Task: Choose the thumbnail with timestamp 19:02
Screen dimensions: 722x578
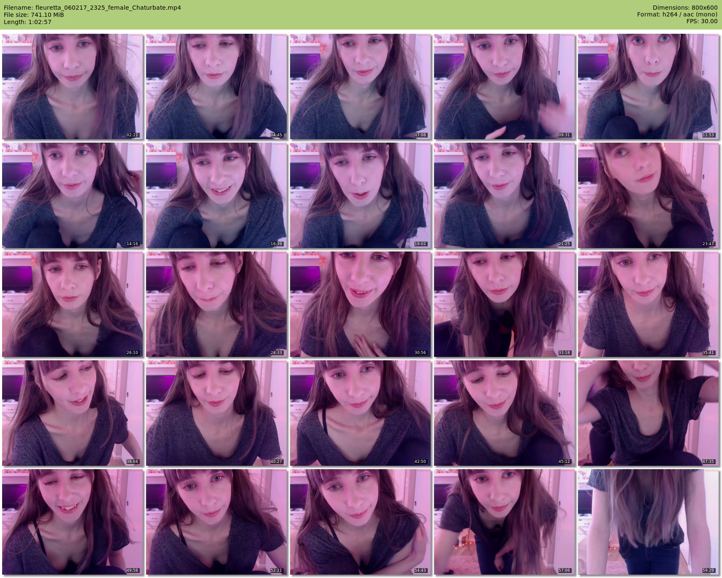Action: tap(360, 195)
